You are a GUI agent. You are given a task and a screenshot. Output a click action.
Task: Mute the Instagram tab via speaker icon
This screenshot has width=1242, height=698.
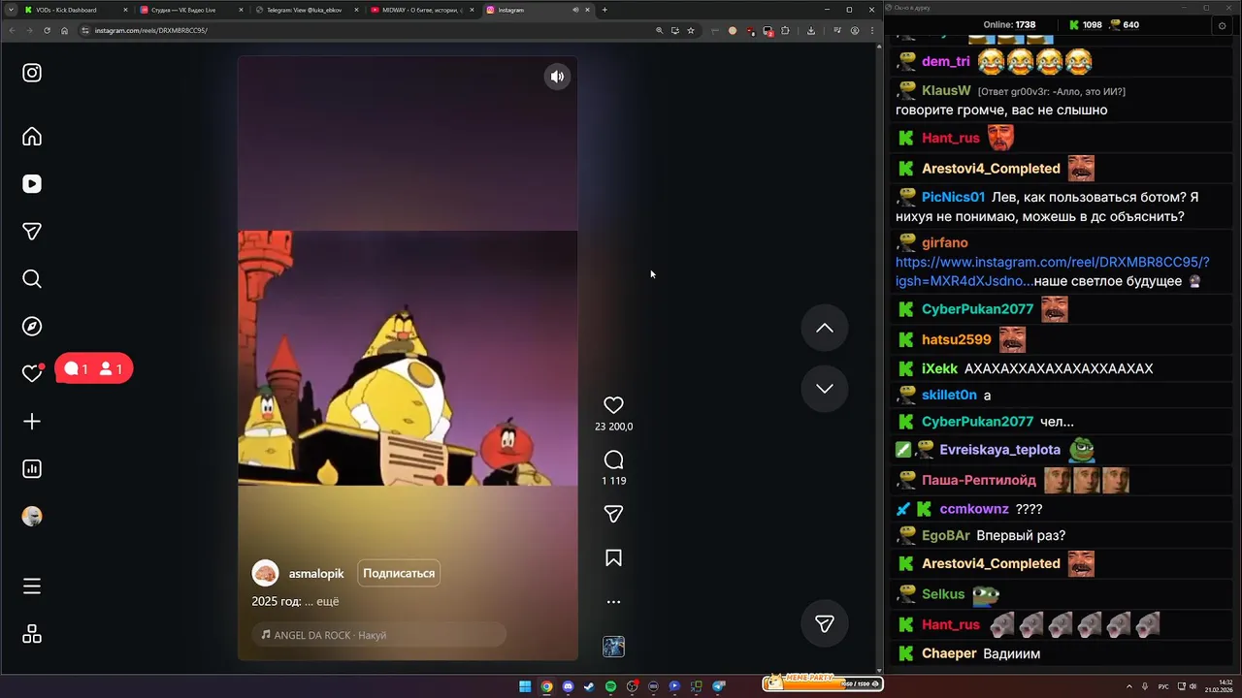575,10
